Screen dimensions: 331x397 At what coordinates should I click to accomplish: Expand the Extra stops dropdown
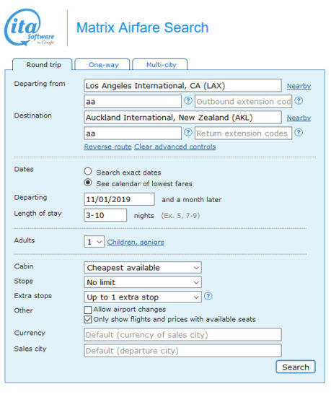(x=143, y=297)
